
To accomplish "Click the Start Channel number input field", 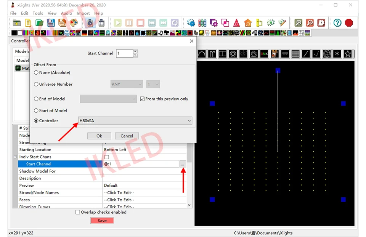I will 125,53.
